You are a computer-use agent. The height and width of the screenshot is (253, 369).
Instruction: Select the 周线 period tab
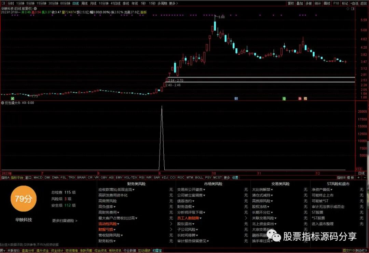(x=84, y=3)
